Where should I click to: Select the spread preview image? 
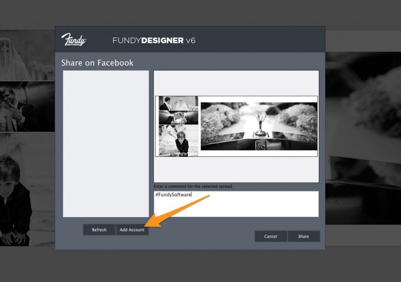[236, 126]
